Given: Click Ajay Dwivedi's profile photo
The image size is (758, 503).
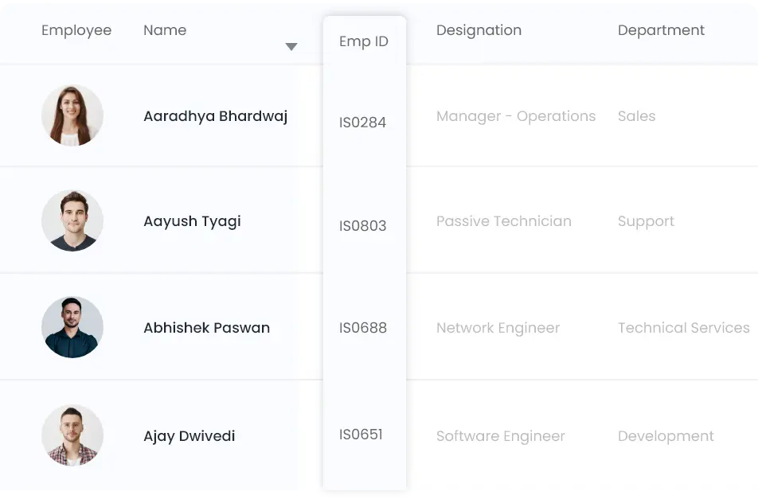Looking at the screenshot, I should pos(72,435).
